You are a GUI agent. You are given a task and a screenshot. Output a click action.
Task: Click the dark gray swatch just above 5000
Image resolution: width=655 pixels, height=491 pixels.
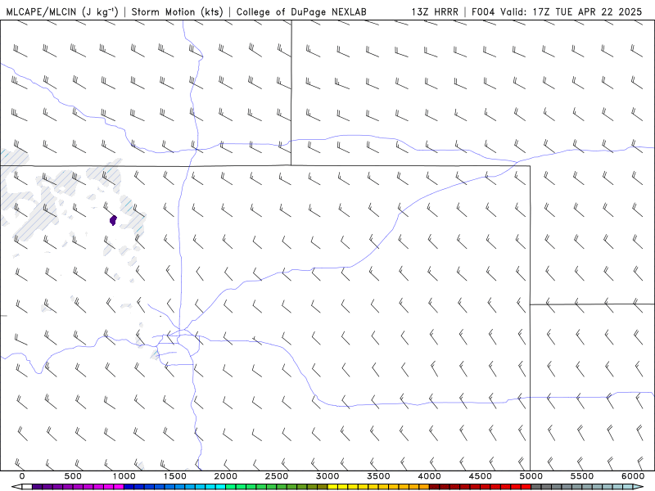click(x=536, y=486)
